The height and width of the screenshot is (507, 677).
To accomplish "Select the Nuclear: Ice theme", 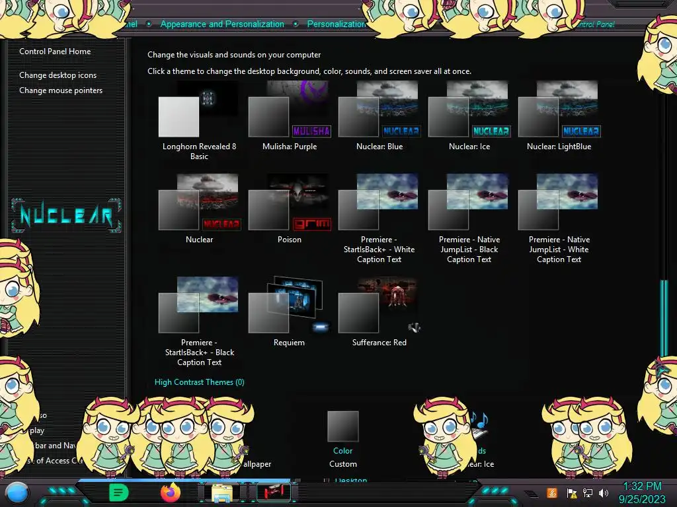I will coord(469,116).
